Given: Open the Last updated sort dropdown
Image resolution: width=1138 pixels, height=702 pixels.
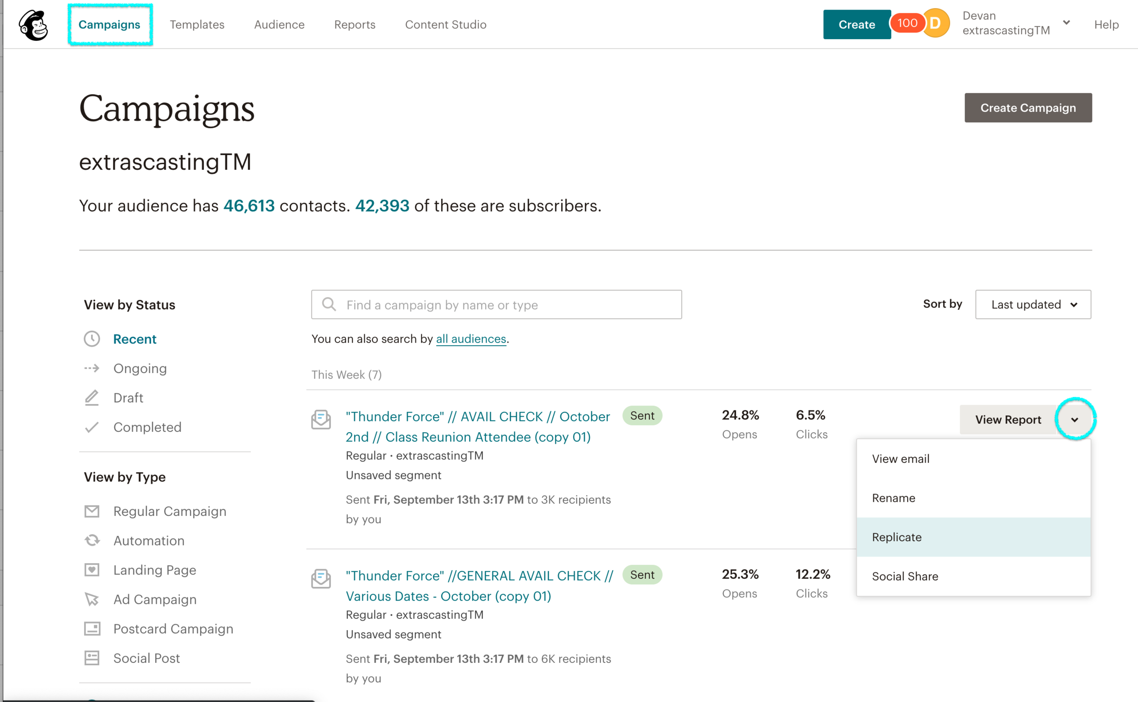Looking at the screenshot, I should click(x=1033, y=304).
